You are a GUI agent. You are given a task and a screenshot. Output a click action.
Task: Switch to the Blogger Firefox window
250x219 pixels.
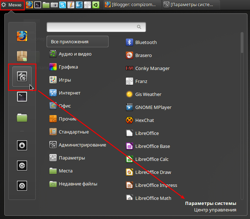pos(132,5)
